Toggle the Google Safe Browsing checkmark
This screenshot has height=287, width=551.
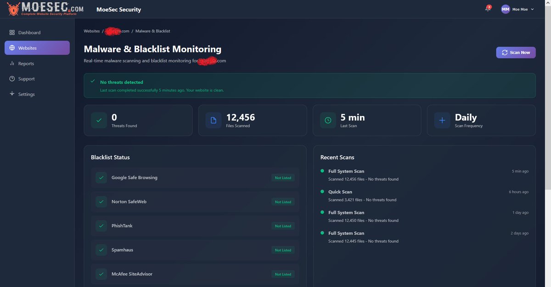click(x=101, y=177)
